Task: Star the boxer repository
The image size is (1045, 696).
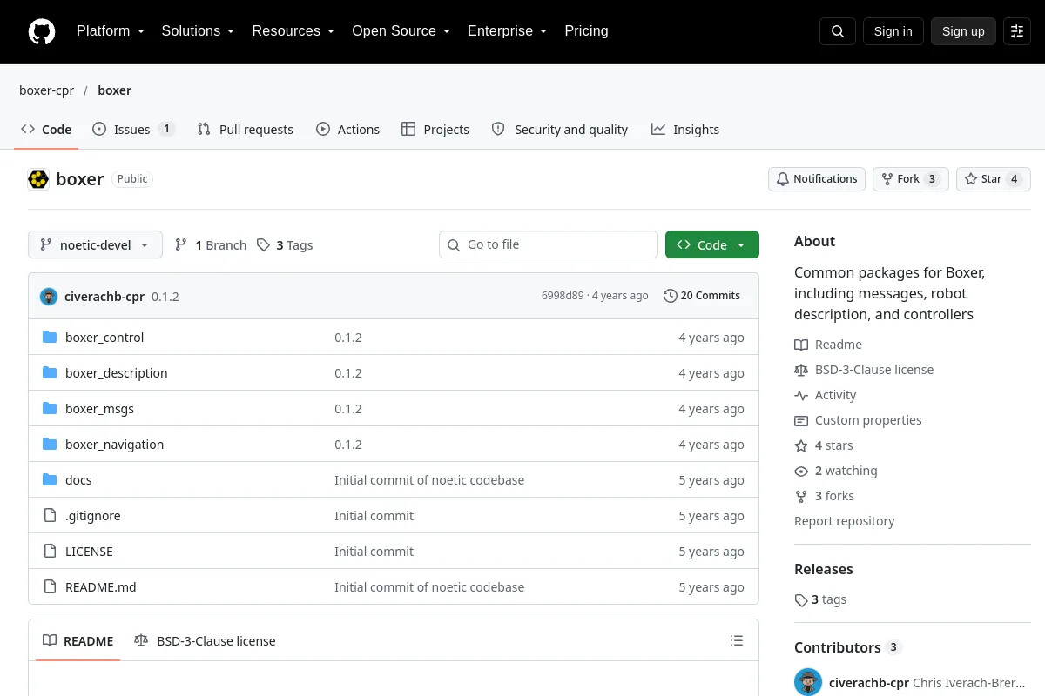Action: [994, 179]
